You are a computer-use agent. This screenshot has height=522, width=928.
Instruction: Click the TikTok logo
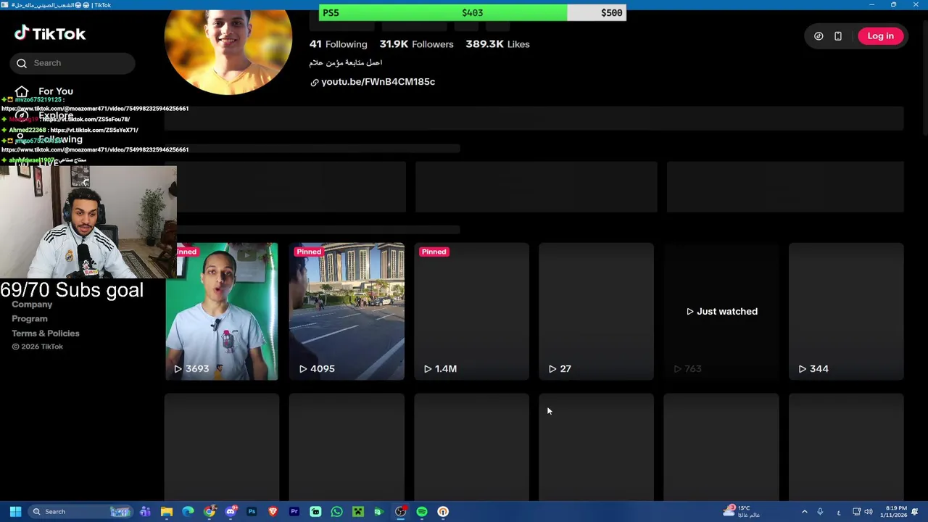coord(49,33)
